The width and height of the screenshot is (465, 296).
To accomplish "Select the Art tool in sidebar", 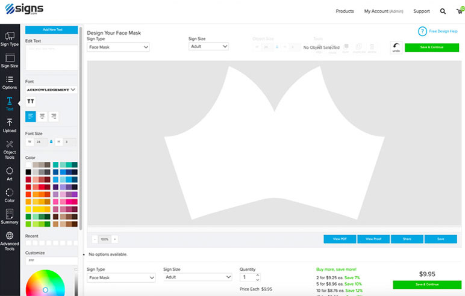I will pos(10,174).
